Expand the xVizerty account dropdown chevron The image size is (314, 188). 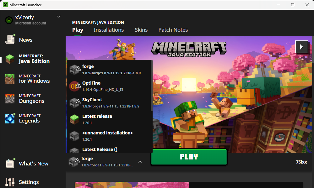click(x=58, y=16)
